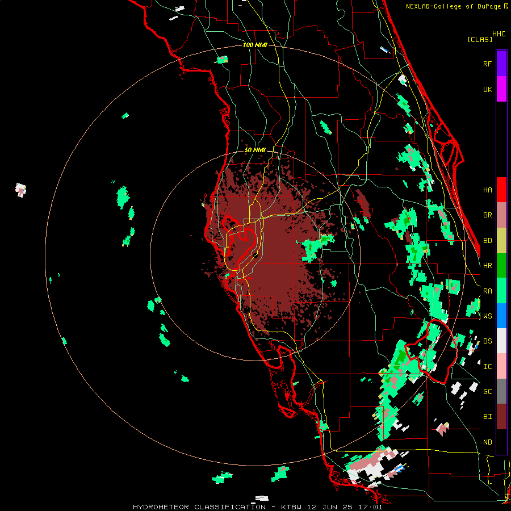511x511 pixels.
Task: Click the 'HYDROMETEOR CLASSIFICATION' caption text
Action: tap(199, 507)
